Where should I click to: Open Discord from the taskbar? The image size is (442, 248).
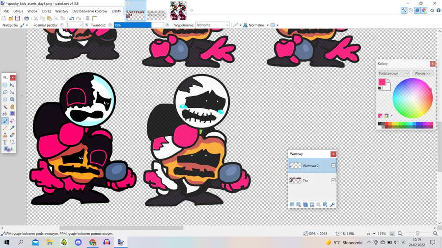(x=78, y=242)
